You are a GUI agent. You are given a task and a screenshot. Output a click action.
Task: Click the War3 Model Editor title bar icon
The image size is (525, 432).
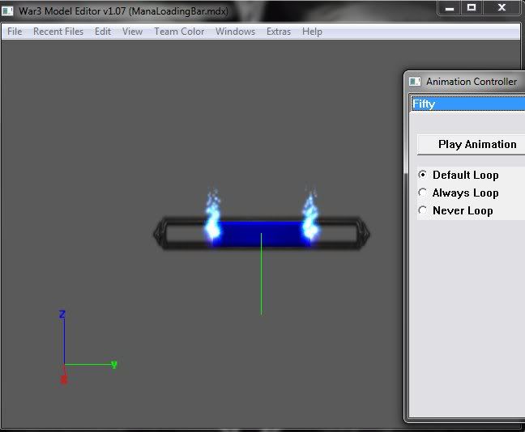pyautogui.click(x=7, y=11)
